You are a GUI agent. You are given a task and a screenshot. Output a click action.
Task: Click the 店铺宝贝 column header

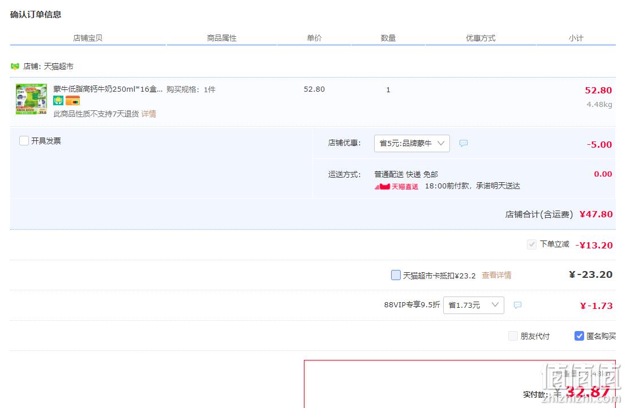(88, 38)
